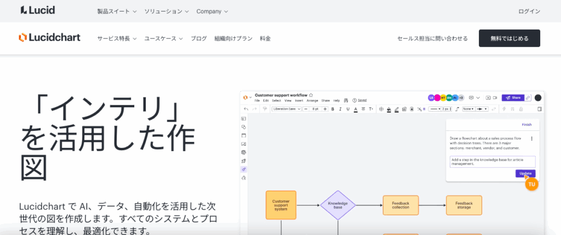Open the bottom sidebar bucket icon
Image resolution: width=561 pixels, height=235 pixels.
(244, 178)
